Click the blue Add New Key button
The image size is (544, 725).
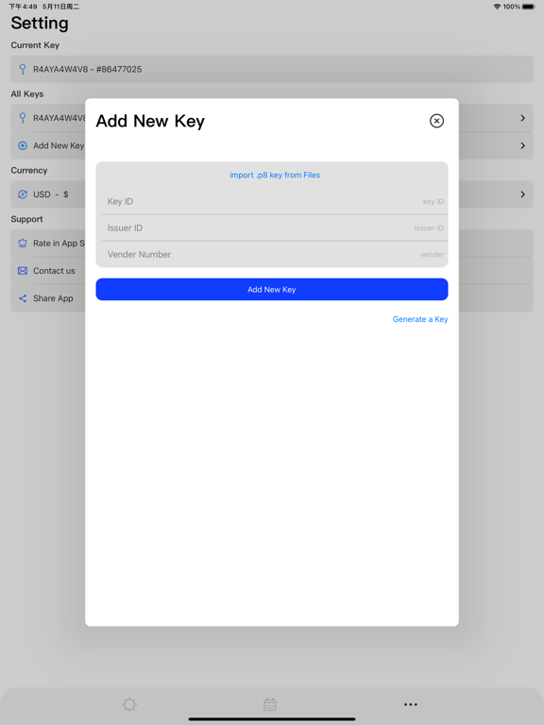coord(272,290)
